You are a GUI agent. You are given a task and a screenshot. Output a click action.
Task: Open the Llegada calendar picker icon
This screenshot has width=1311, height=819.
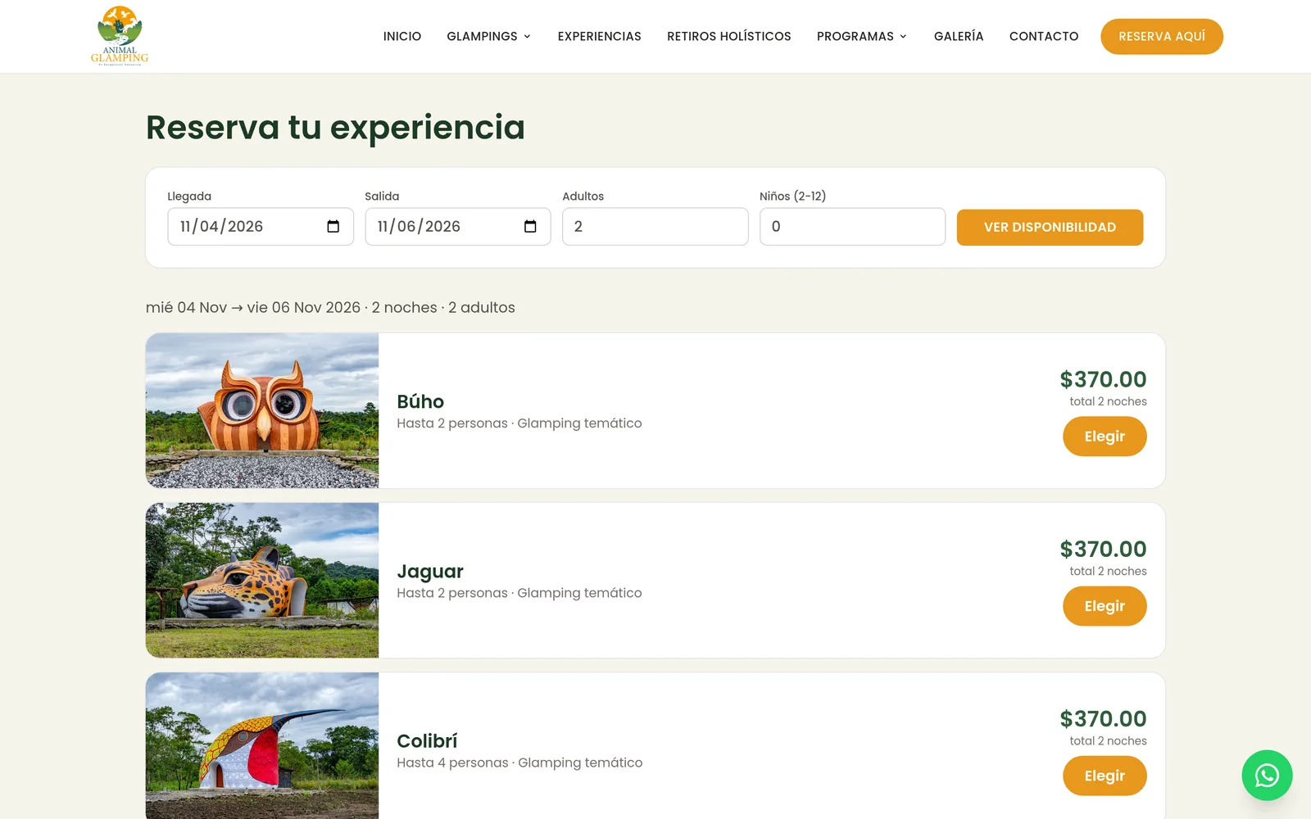coord(333,227)
